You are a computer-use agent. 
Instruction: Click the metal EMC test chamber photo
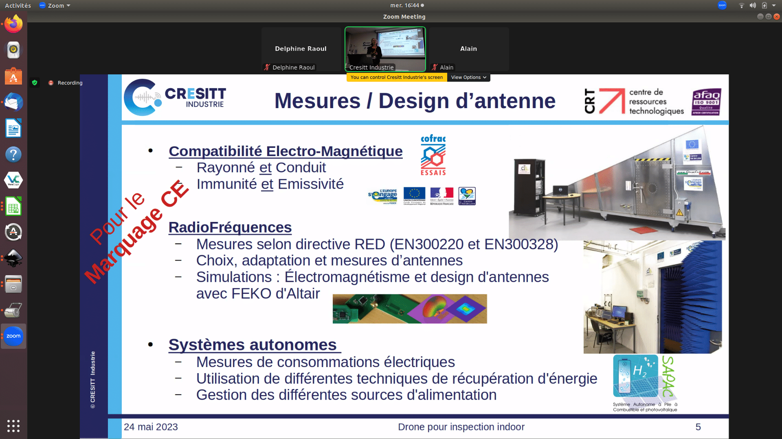[617, 183]
